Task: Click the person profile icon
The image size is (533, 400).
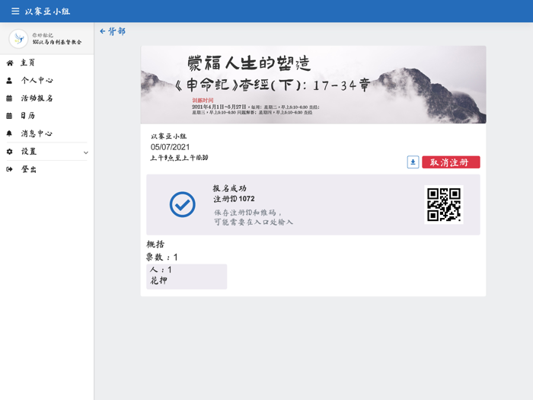Action: tap(9, 81)
